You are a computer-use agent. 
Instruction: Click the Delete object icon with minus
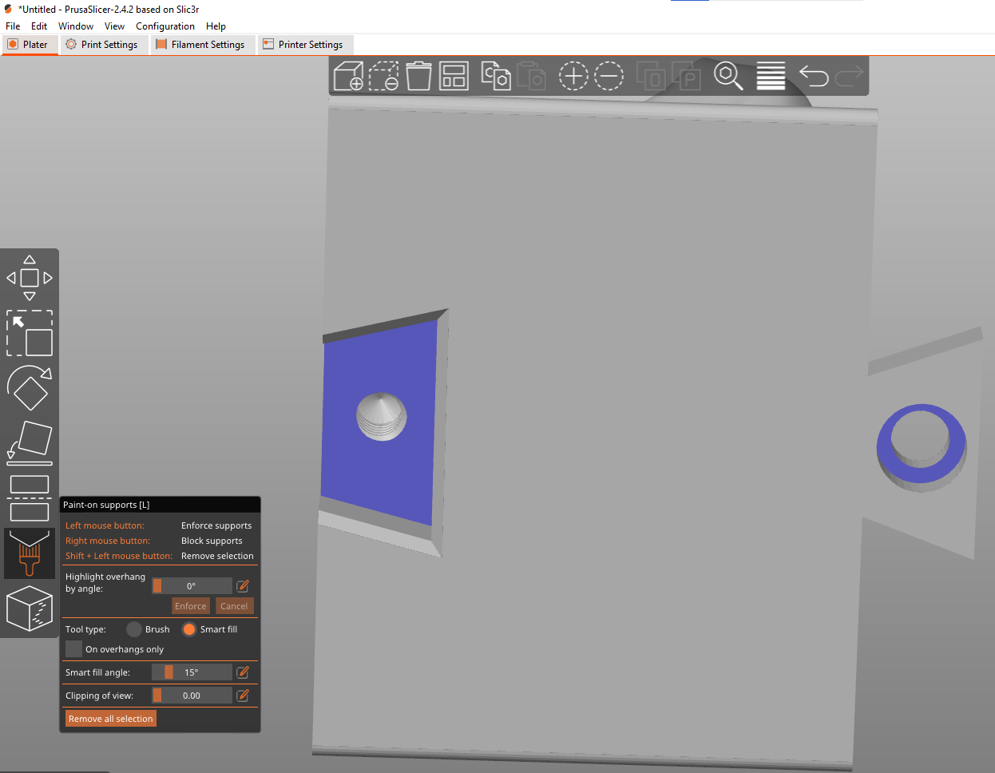click(384, 76)
